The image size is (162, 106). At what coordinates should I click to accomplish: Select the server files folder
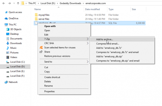click(x=44, y=19)
